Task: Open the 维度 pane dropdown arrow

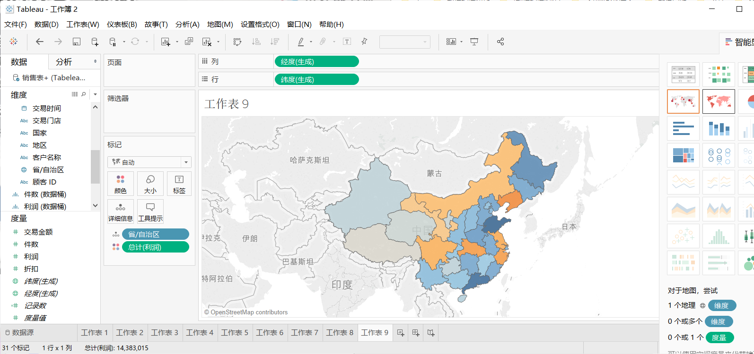Action: (x=95, y=94)
